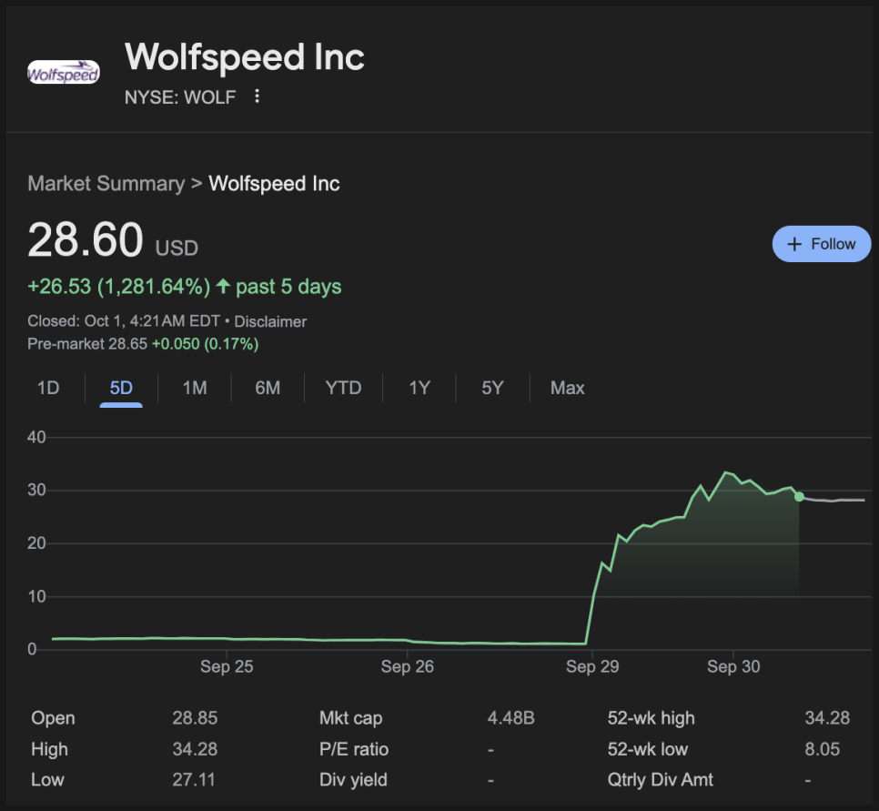Select the YTD range tab
The image size is (879, 811).
pos(343,388)
